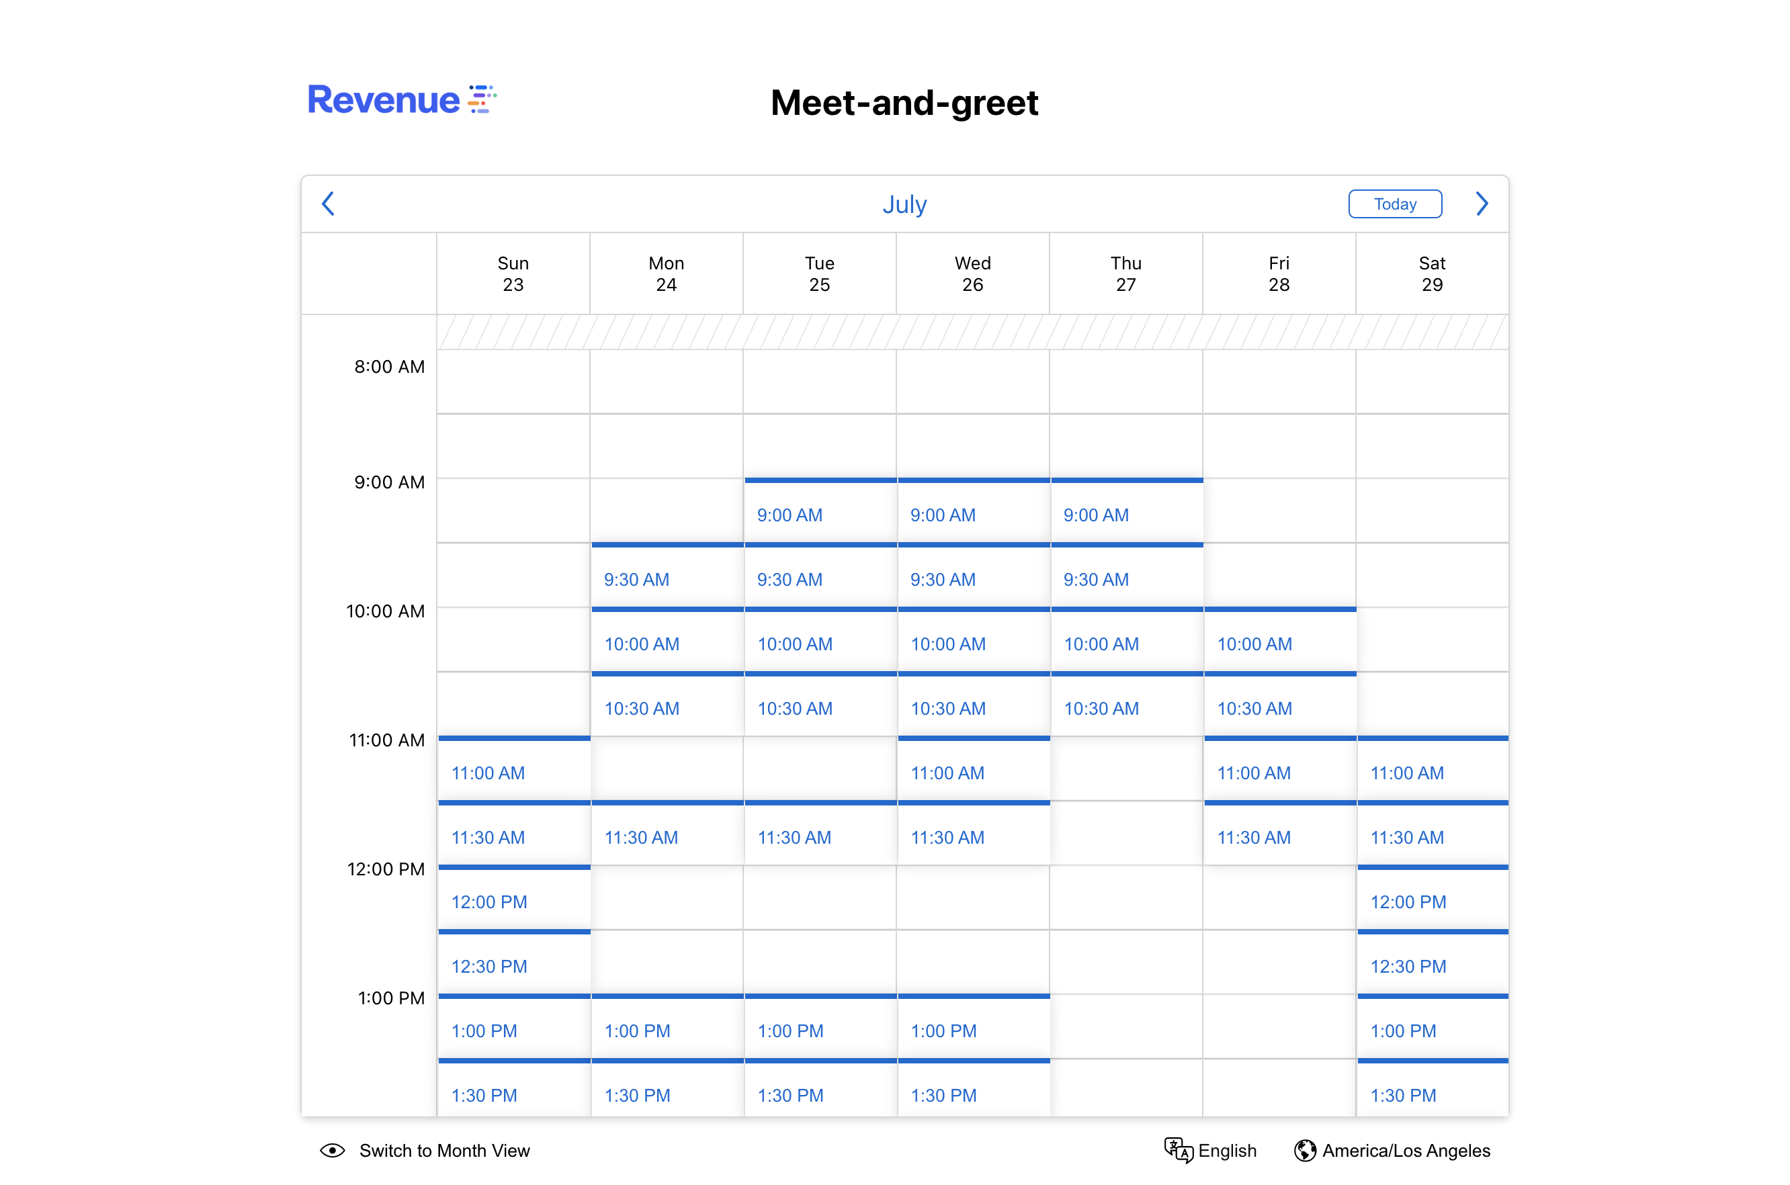The height and width of the screenshot is (1185, 1790).
Task: Select the Sat 29 day header
Action: (x=1431, y=273)
